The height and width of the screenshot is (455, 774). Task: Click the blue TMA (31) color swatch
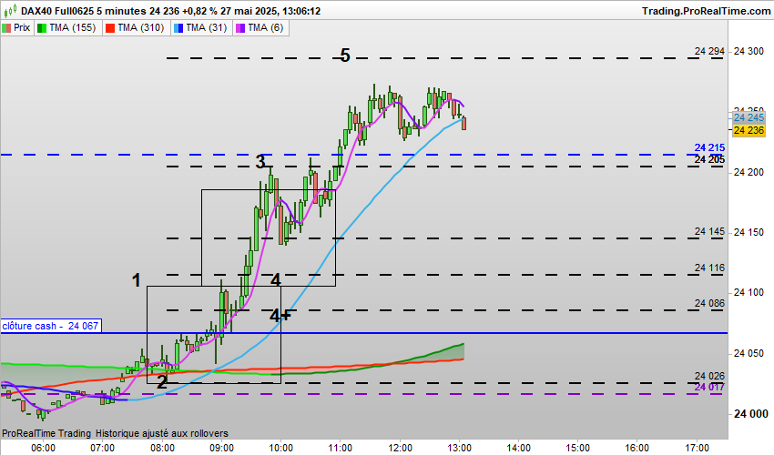point(178,28)
